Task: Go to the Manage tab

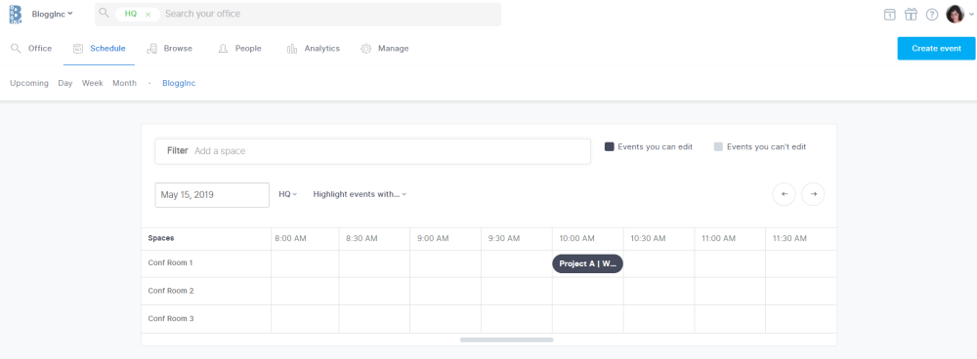Action: [x=385, y=49]
